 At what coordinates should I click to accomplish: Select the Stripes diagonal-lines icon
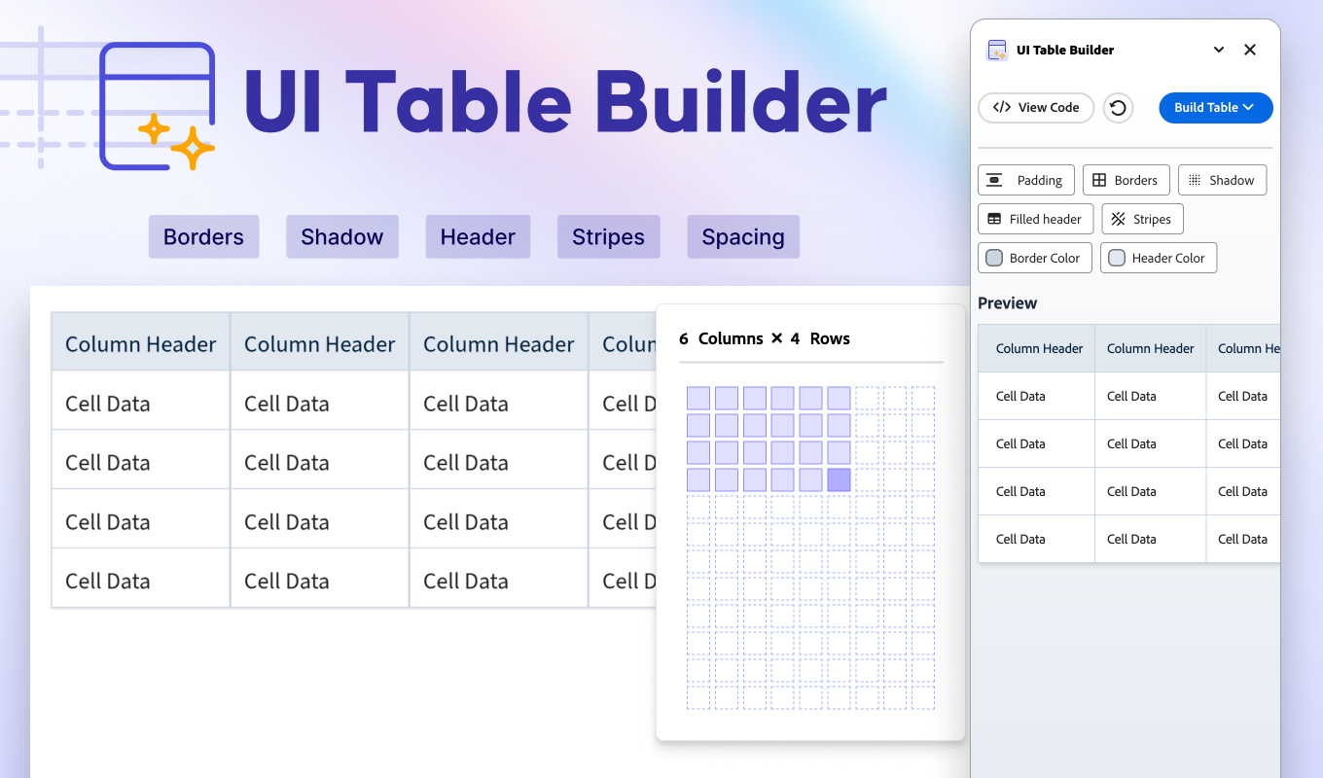pyautogui.click(x=1119, y=219)
